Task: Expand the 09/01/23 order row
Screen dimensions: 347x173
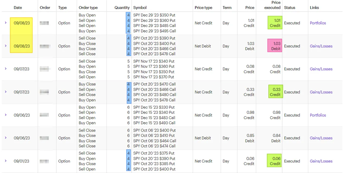Action: [x=6, y=161]
